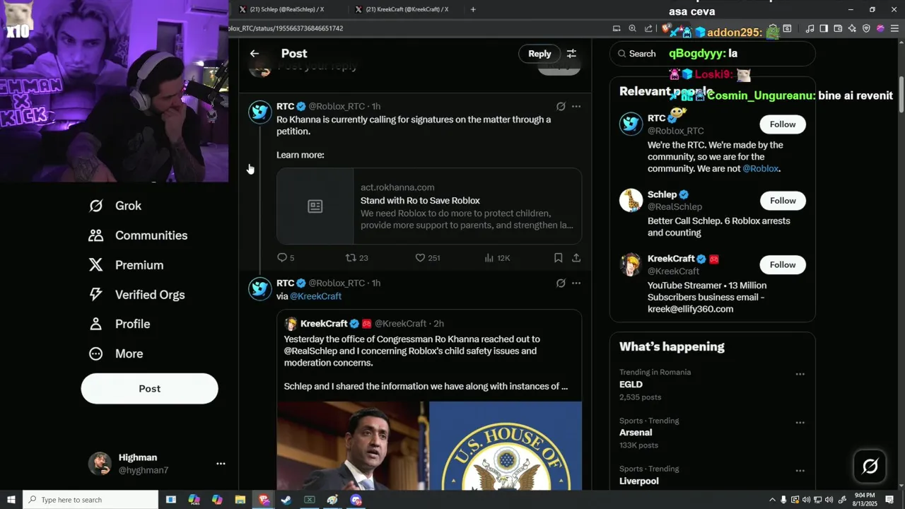Switch to Schlep (@RealSchlep) browser tab

[286, 9]
